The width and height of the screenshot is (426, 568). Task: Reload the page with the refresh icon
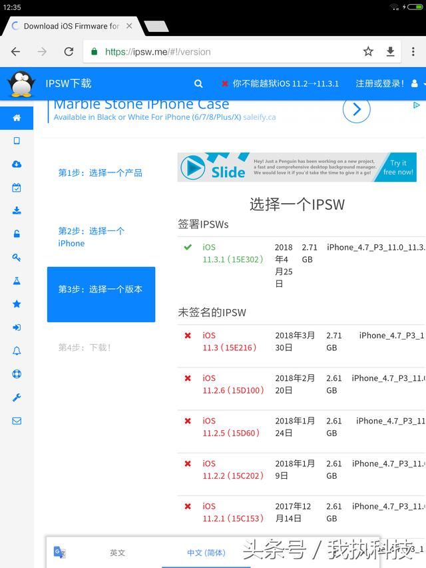click(x=69, y=52)
